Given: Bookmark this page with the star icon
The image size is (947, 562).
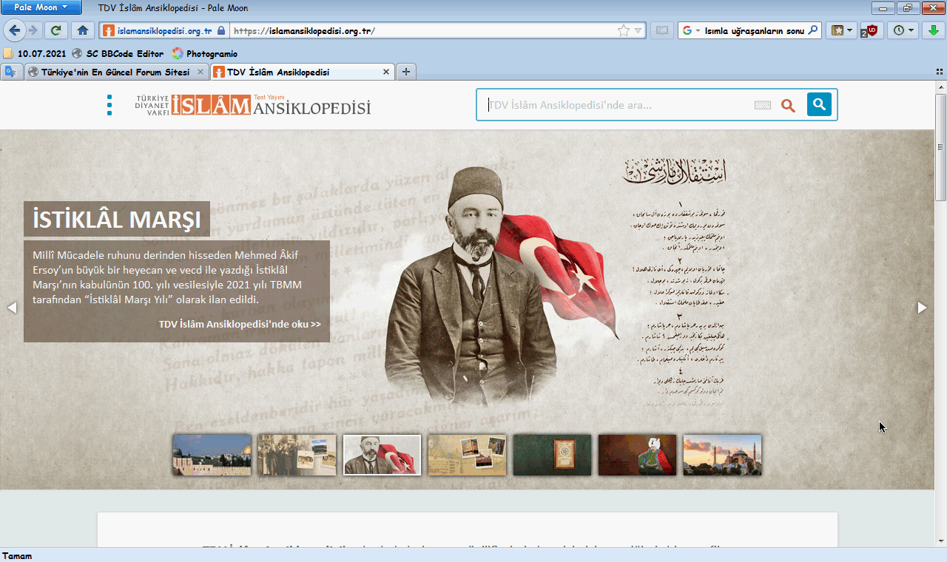Looking at the screenshot, I should [x=624, y=30].
